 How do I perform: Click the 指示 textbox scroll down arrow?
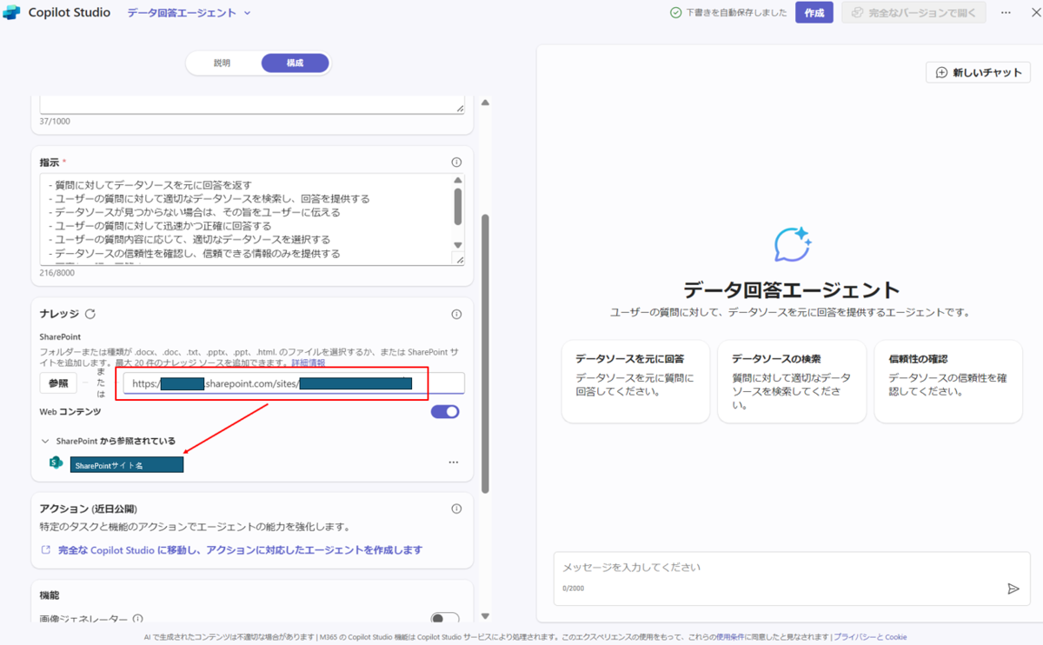(458, 244)
